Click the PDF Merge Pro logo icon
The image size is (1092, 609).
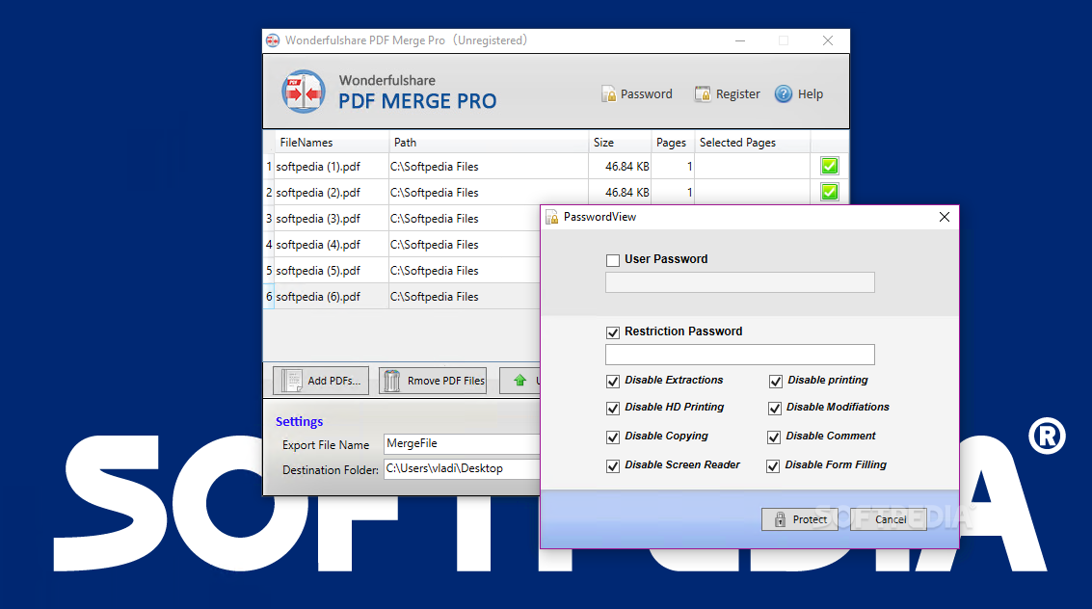[x=303, y=92]
